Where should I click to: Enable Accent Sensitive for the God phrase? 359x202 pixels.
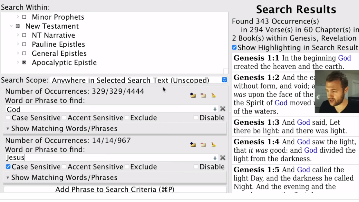click(x=64, y=118)
